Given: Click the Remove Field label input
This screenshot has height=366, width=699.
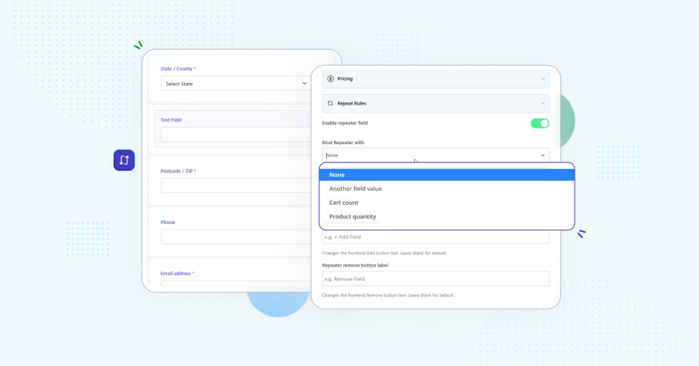Looking at the screenshot, I should coord(436,278).
